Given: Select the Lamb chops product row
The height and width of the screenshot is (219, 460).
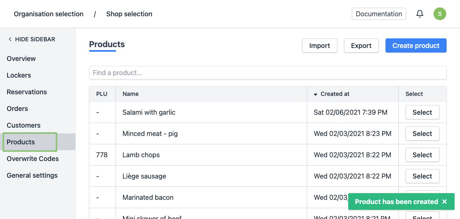Looking at the screenshot, I should point(422,155).
